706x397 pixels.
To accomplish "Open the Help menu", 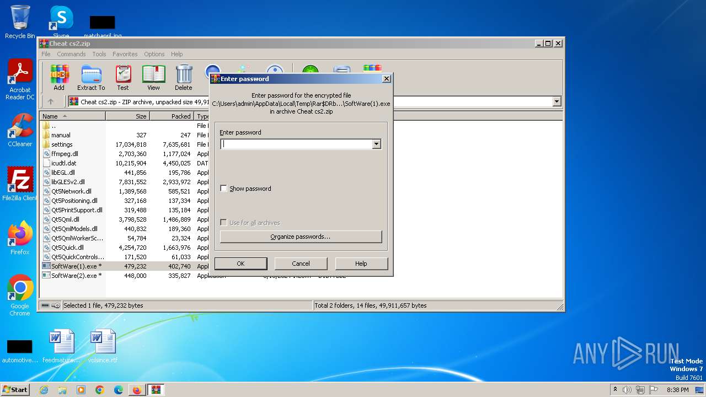I will coord(176,54).
